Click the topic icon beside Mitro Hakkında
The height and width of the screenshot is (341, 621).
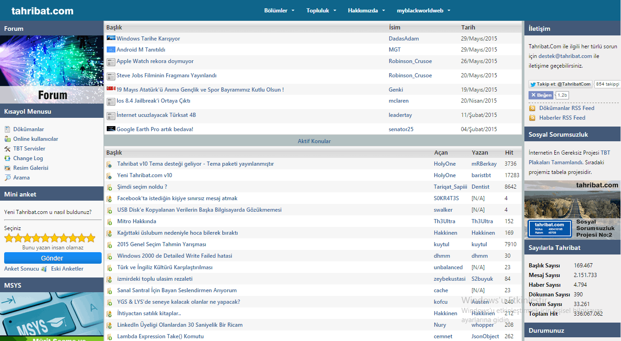[109, 222]
